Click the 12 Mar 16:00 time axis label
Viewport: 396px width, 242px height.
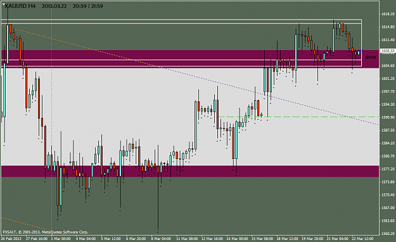click(212, 238)
